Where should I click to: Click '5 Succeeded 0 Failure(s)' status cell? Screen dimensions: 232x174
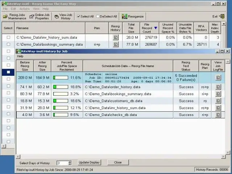click(186, 78)
